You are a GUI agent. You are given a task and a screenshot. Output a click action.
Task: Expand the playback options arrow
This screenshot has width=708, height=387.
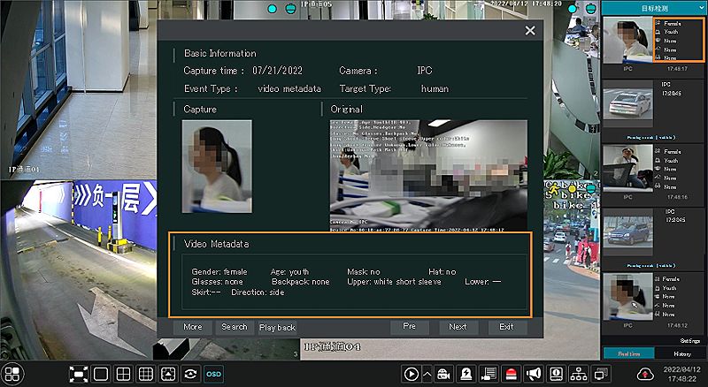[x=427, y=374]
